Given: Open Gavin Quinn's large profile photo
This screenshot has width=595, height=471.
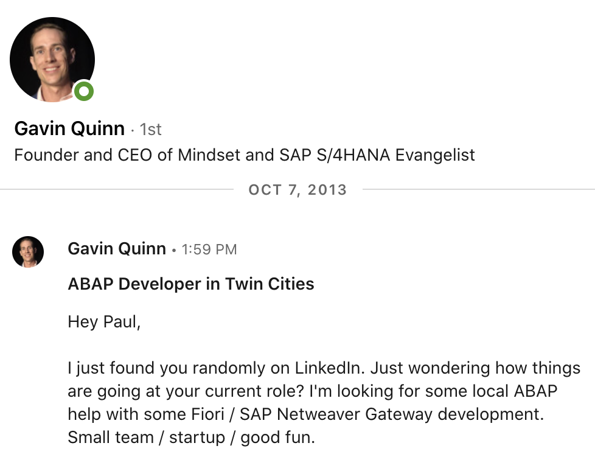Looking at the screenshot, I should point(52,60).
